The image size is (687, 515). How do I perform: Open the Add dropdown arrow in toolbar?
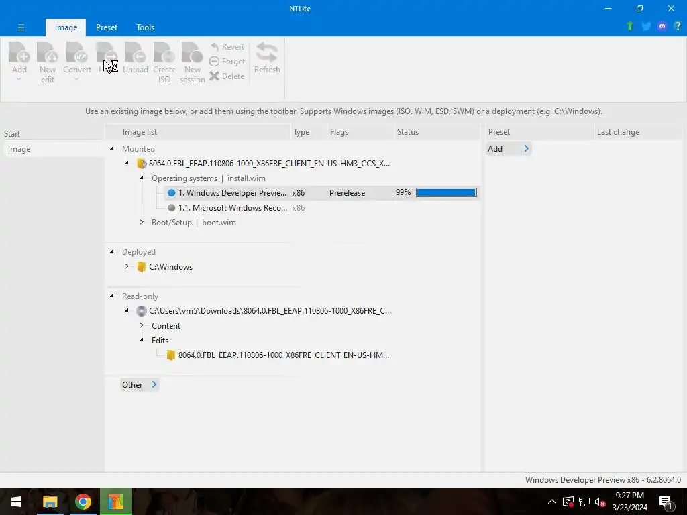pos(19,79)
